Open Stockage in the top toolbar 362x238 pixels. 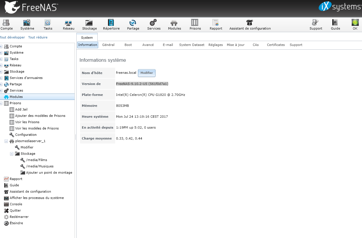pos(90,25)
